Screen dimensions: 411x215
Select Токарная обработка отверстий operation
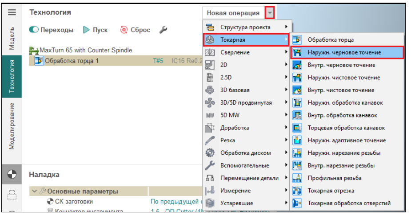click(349, 203)
